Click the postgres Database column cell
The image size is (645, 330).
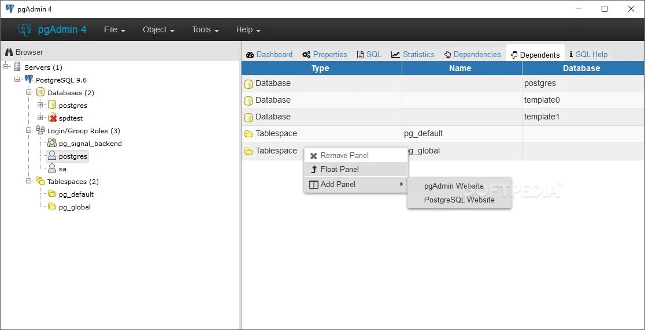[x=583, y=83]
